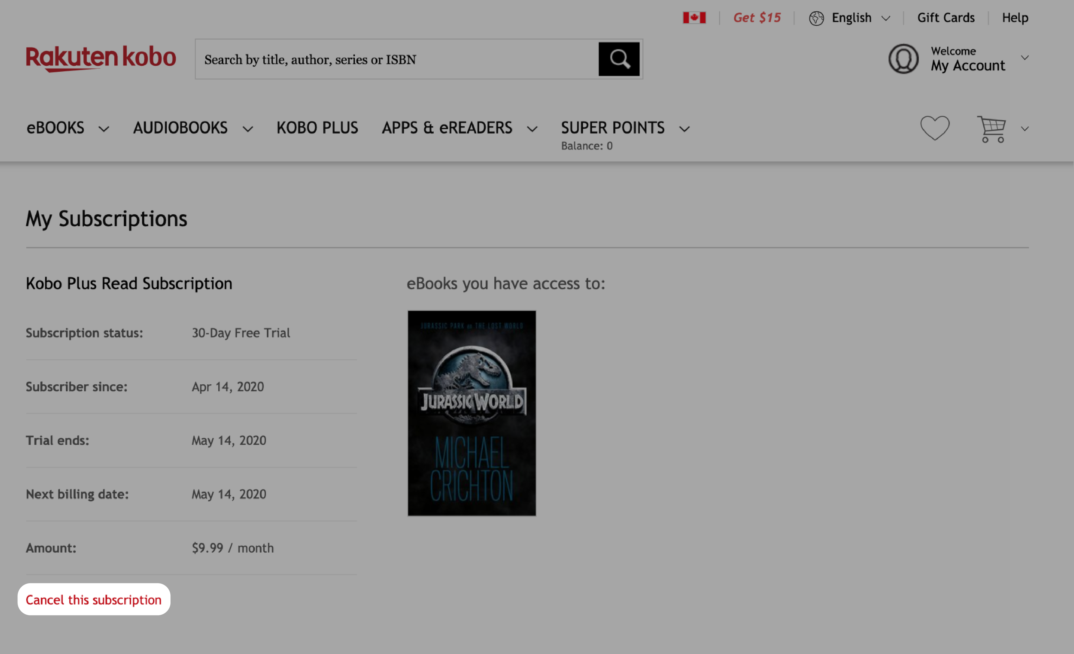Select the eBooks menu tab
The height and width of the screenshot is (654, 1074).
pyautogui.click(x=55, y=127)
